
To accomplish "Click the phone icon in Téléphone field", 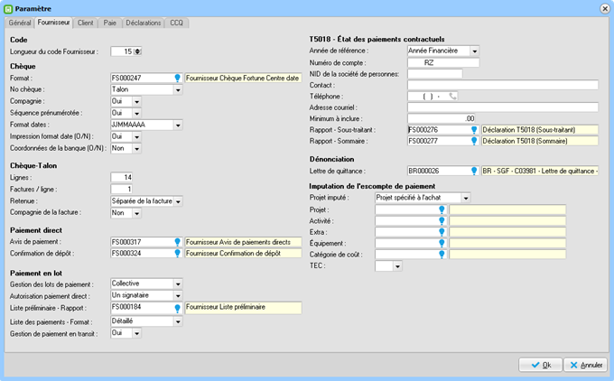I will point(452,97).
